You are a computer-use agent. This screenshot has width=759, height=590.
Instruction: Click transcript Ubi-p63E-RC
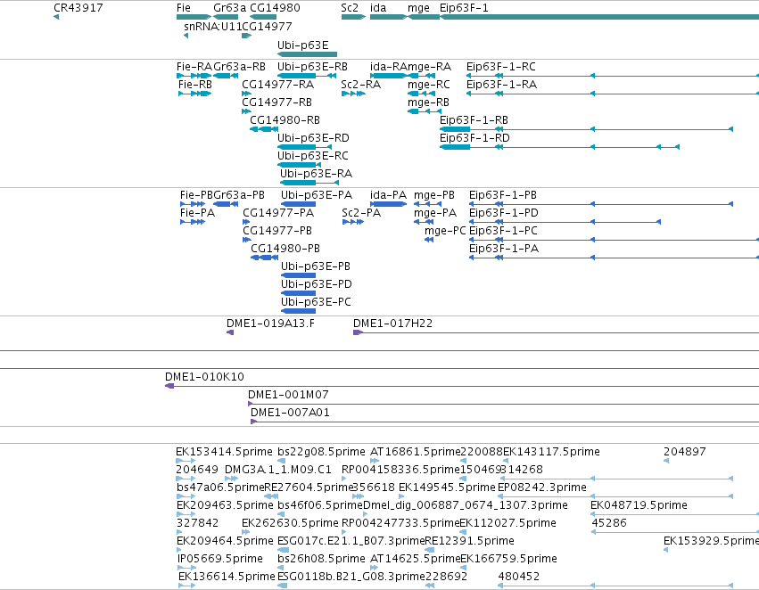pyautogui.click(x=313, y=156)
